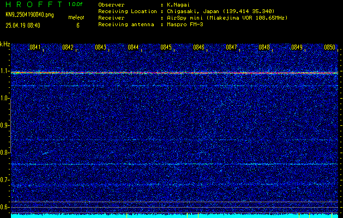Screen dimensions: 343x218
Task: Select file name KN9_2504190840.png
Action: pyautogui.click(x=29, y=15)
